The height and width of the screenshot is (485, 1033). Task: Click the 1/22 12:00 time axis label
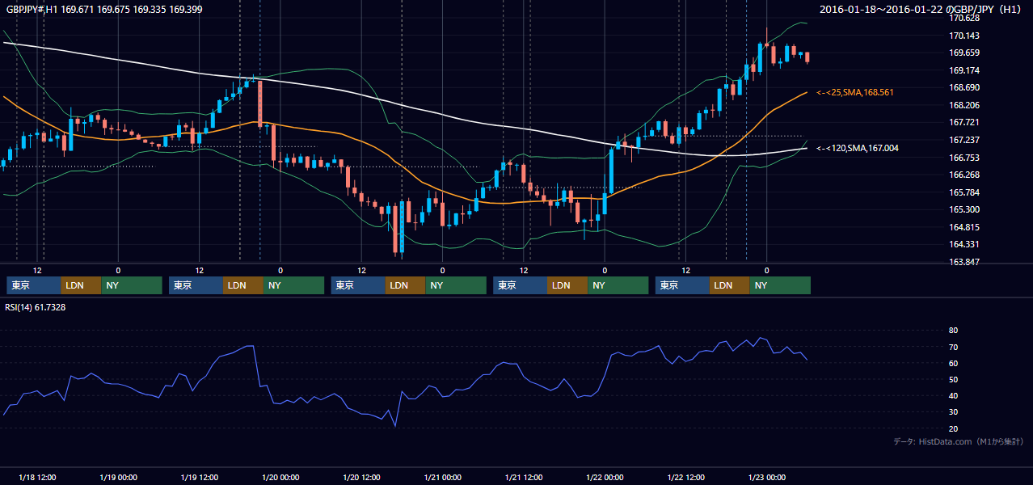click(686, 477)
